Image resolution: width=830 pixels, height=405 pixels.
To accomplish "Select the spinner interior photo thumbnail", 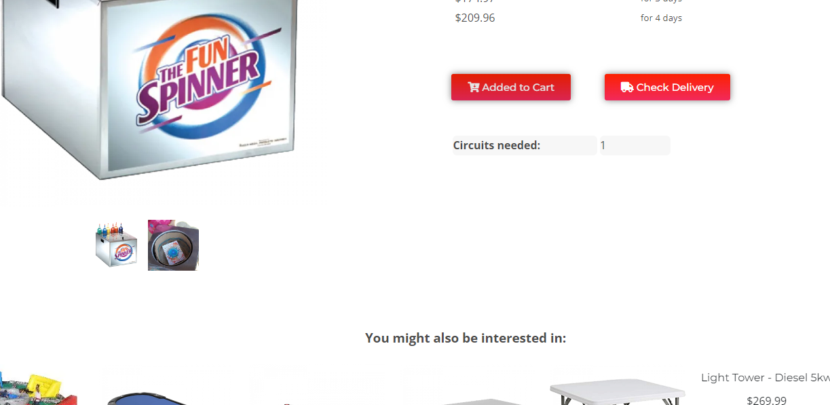I will pyautogui.click(x=173, y=245).
